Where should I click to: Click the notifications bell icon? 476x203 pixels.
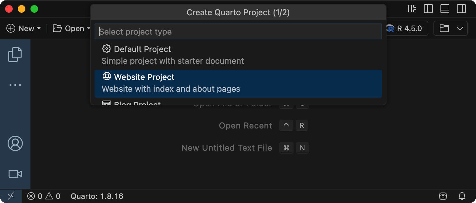[x=462, y=196]
